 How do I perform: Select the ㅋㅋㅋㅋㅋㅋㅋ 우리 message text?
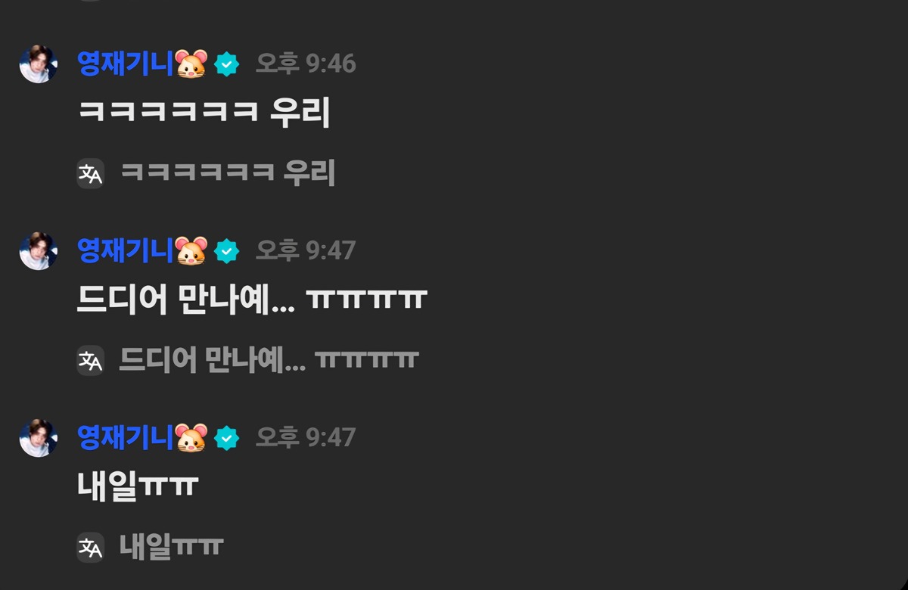pyautogui.click(x=204, y=113)
